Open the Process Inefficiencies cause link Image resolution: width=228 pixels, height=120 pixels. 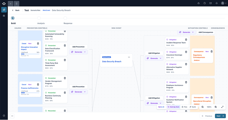pos(30,88)
